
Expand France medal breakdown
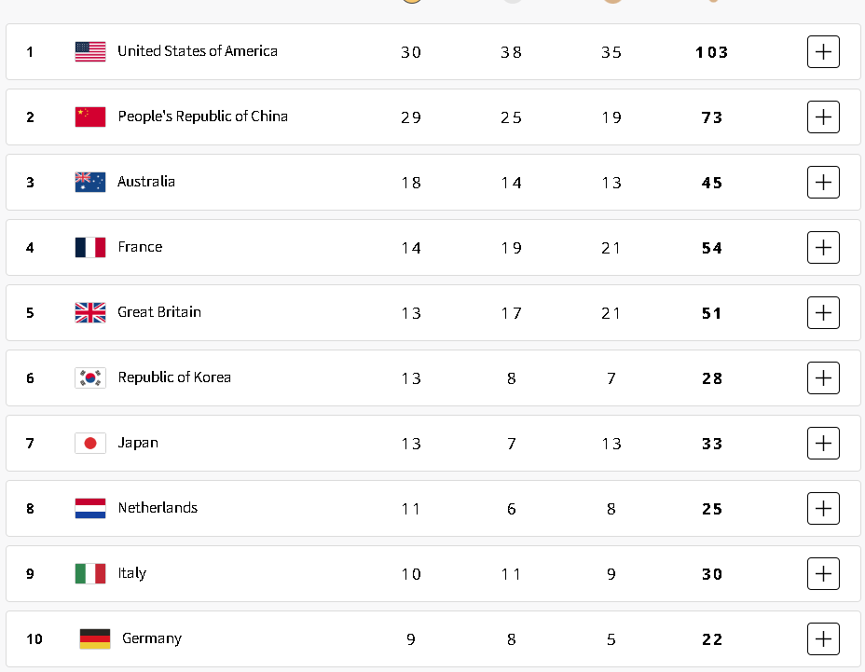[x=823, y=247]
